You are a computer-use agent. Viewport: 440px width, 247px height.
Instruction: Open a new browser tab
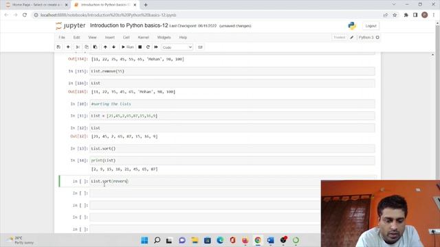(146, 5)
